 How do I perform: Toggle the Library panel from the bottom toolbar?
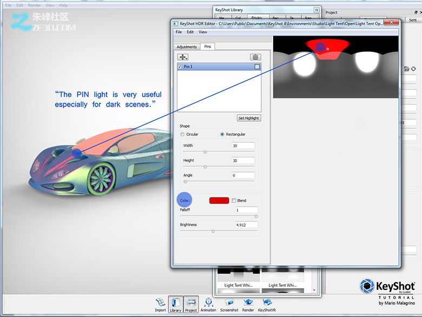(x=175, y=305)
